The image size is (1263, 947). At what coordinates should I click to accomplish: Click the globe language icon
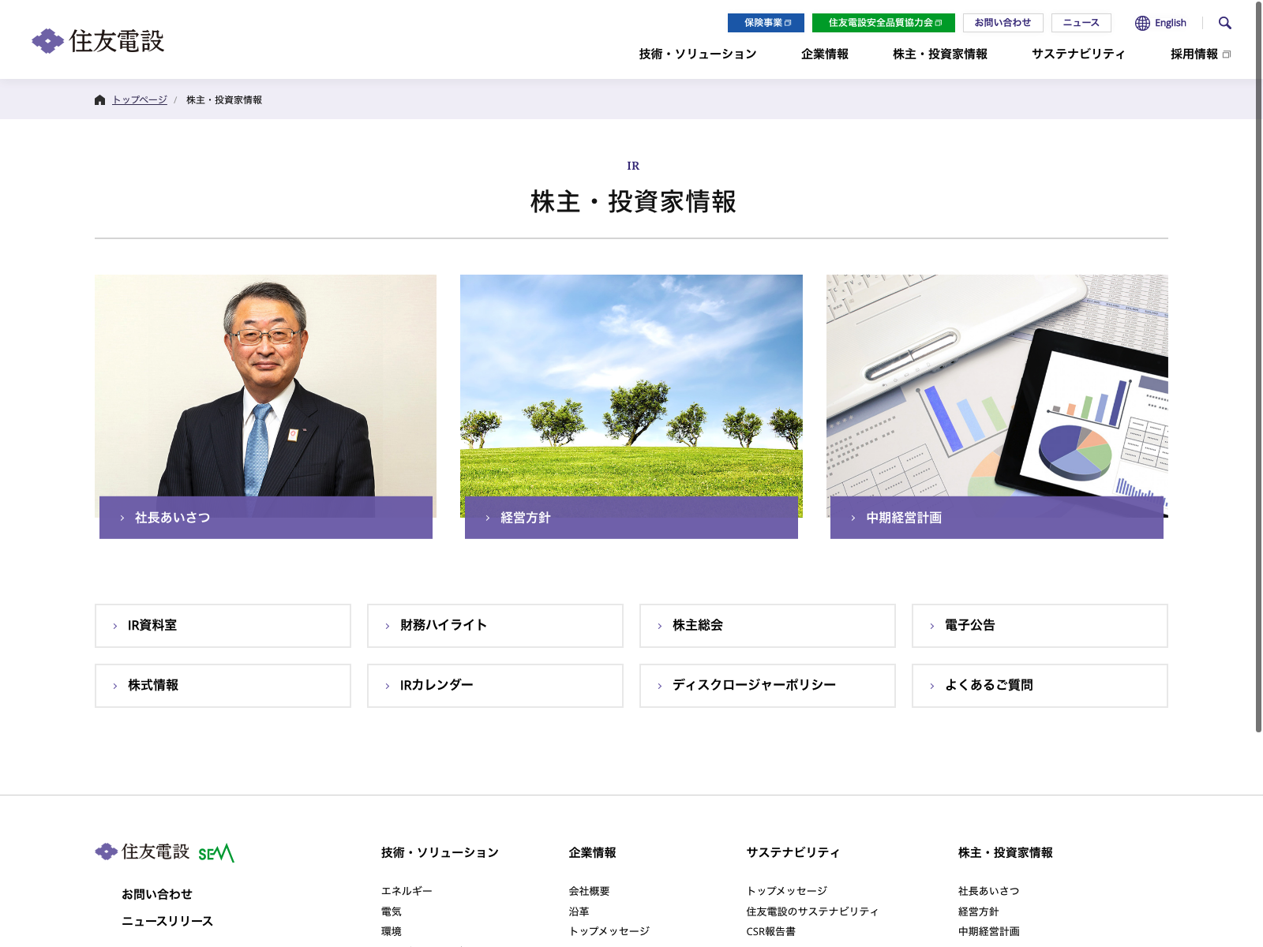coord(1142,23)
